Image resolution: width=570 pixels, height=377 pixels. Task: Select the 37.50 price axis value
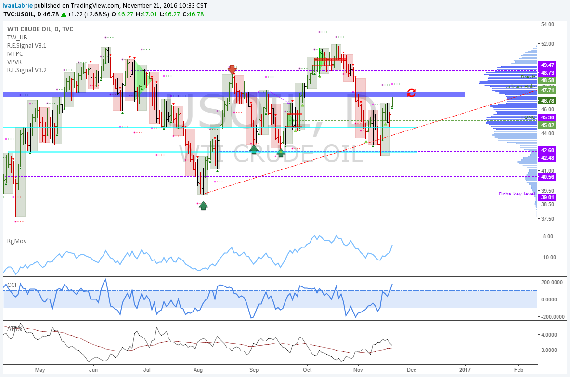pyautogui.click(x=547, y=219)
